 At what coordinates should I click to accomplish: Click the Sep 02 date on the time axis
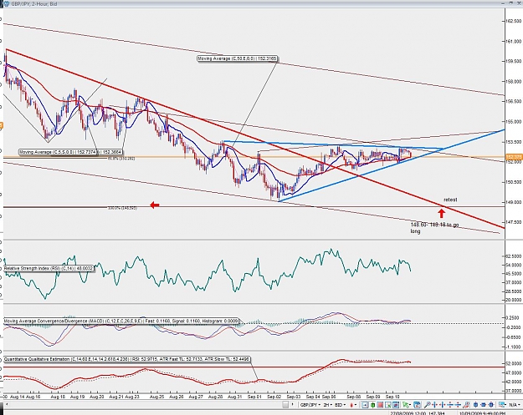coord(274,397)
